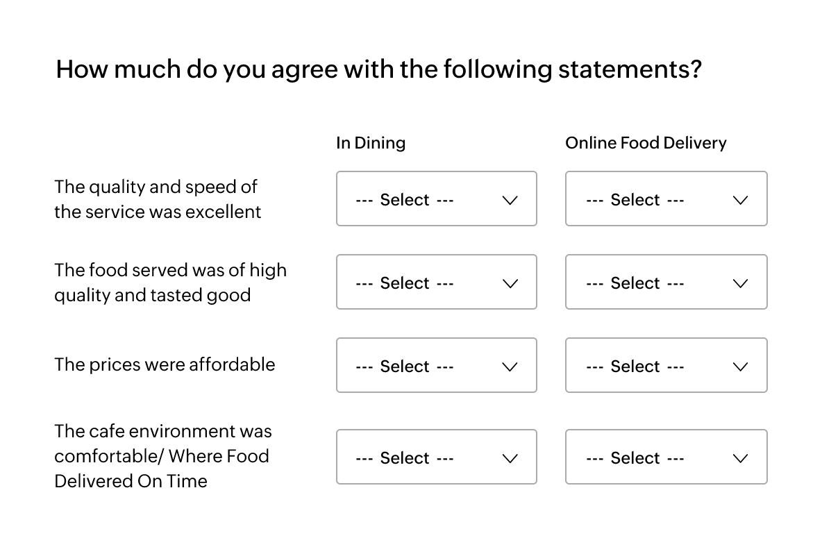
Task: Click the "food served was of high quality" statement
Action: 170,283
